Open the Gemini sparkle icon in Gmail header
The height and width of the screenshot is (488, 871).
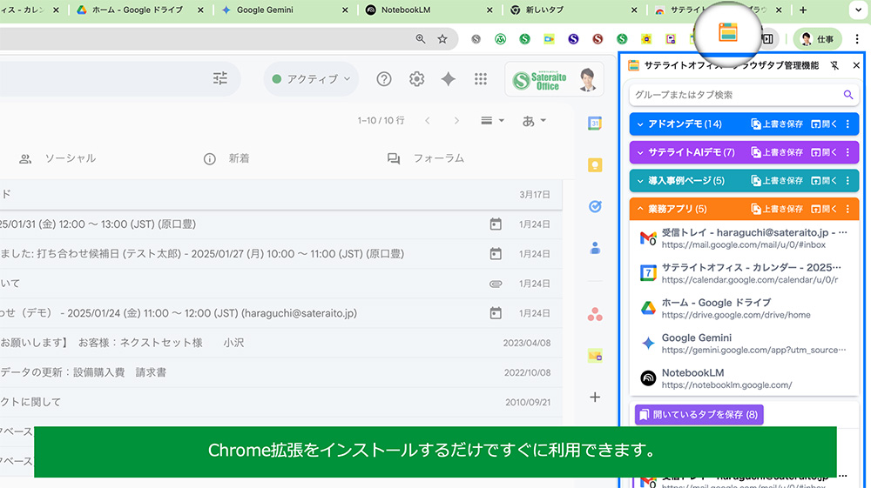[x=449, y=79]
